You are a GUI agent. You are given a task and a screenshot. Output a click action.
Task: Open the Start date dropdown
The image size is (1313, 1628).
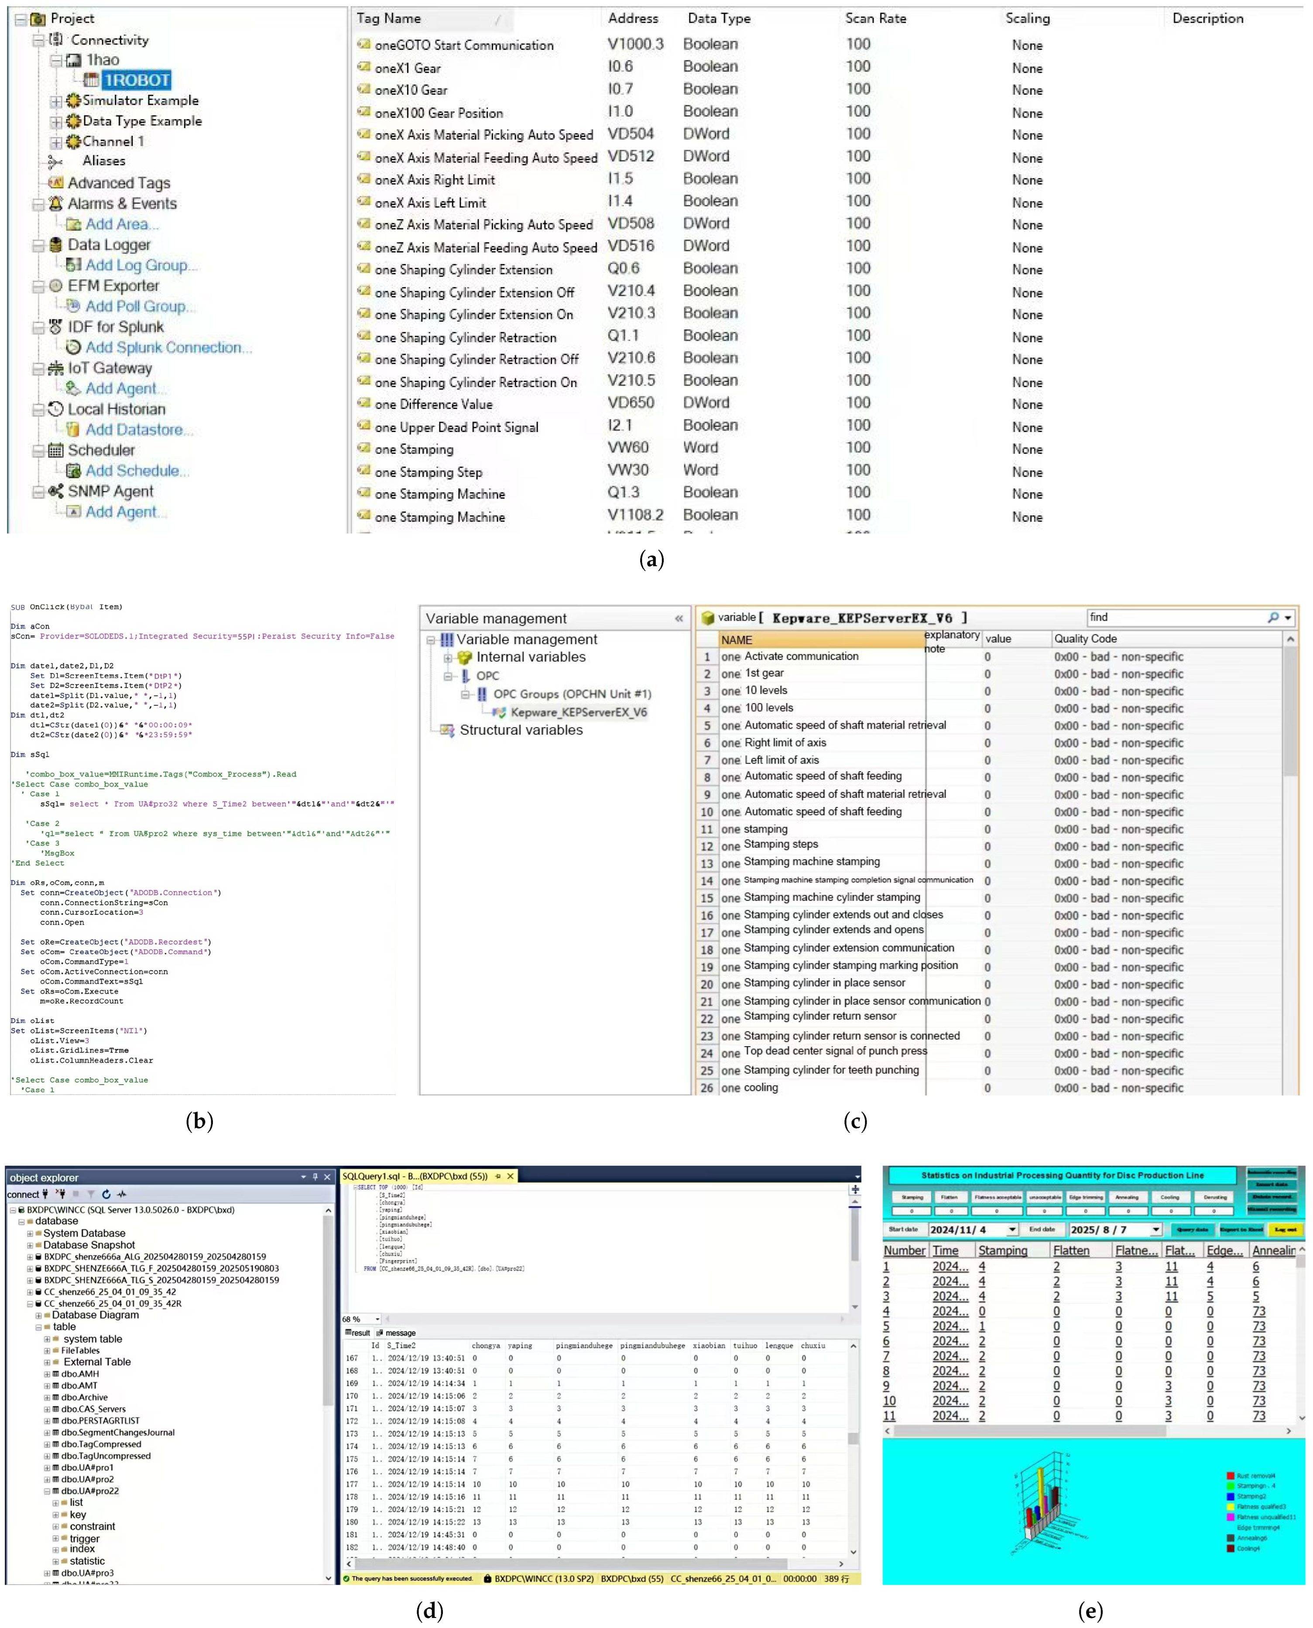1012,1230
